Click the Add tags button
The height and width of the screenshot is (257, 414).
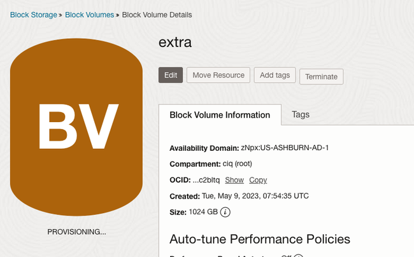[275, 75]
